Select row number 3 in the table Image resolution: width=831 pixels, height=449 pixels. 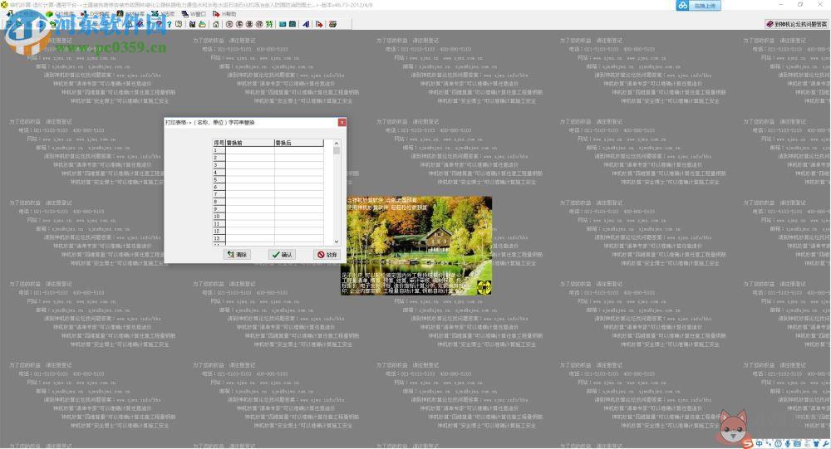click(219, 165)
